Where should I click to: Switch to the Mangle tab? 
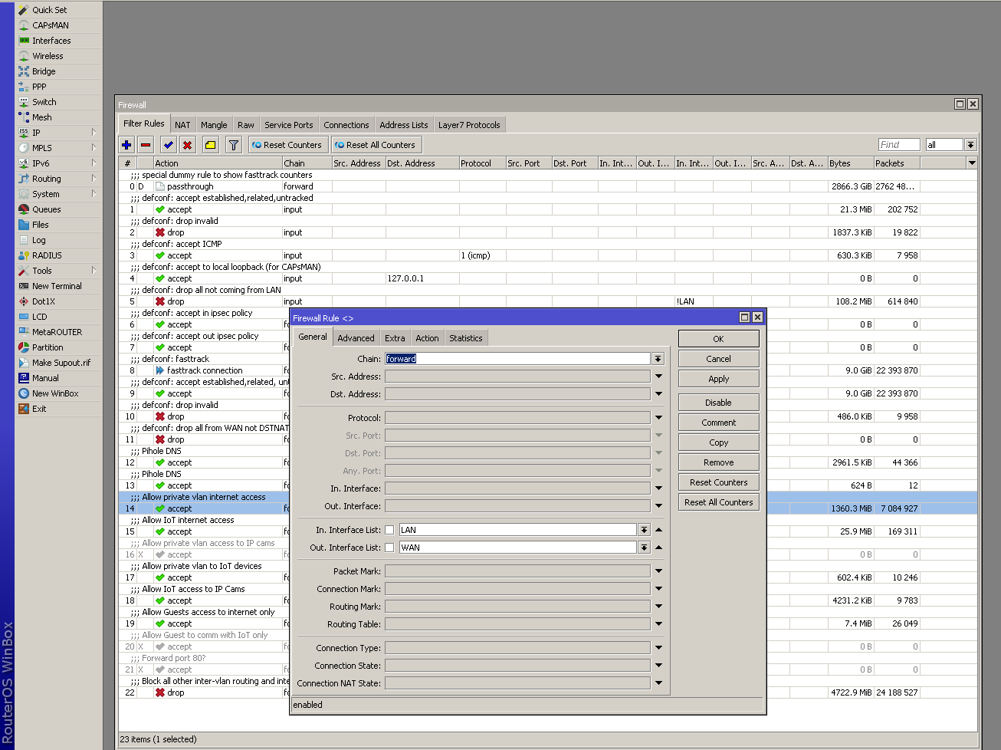(214, 125)
